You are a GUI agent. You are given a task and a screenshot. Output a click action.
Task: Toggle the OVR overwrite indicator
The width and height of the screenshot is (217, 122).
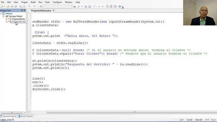click(207, 120)
